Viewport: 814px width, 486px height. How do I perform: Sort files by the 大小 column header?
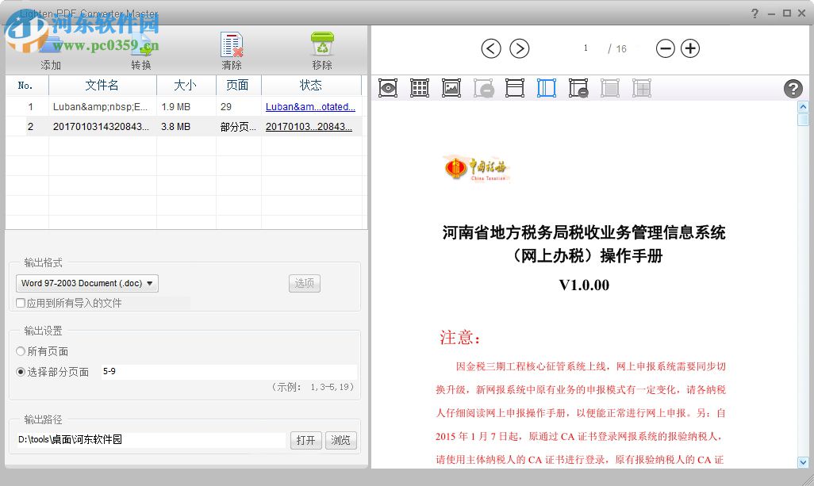pos(185,85)
